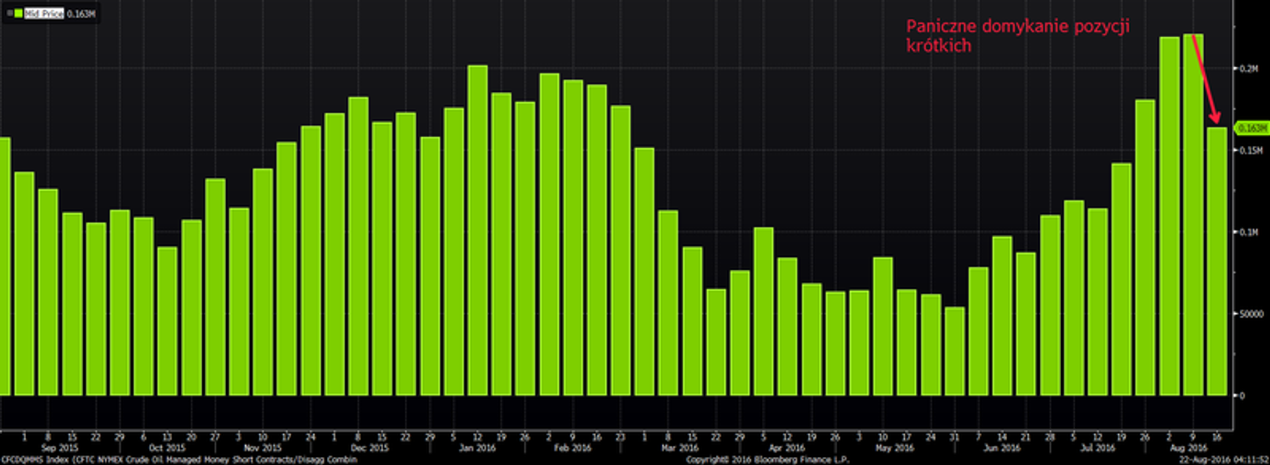Select the Mid Price legend label
Viewport: 1270px width, 465px height.
coord(44,13)
